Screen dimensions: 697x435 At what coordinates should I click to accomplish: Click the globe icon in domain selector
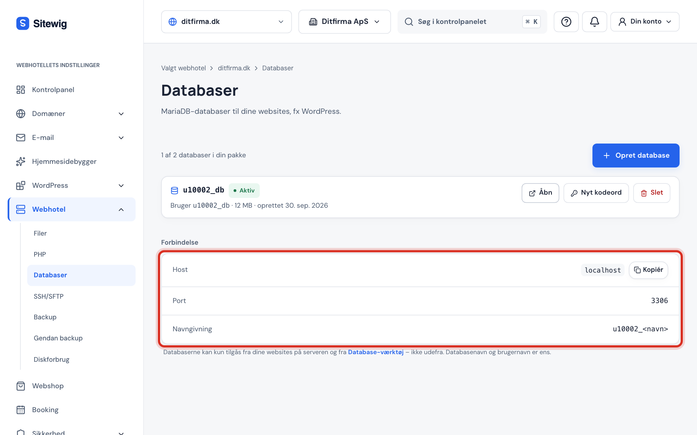(173, 22)
